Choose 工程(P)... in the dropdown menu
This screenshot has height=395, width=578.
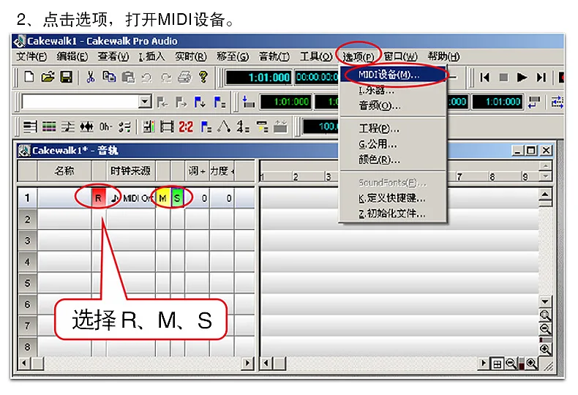click(x=393, y=128)
